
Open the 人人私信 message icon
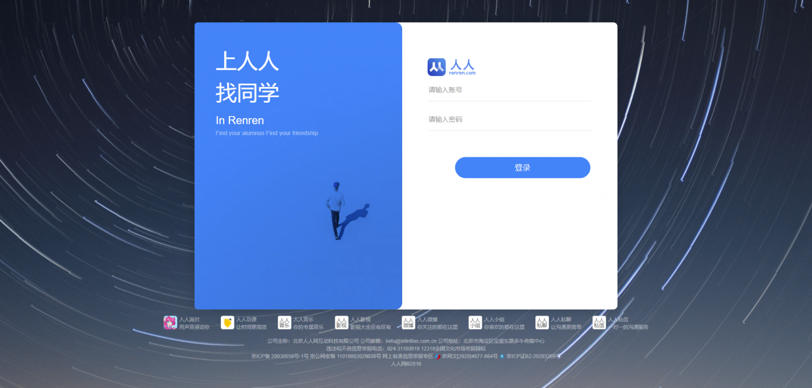[x=599, y=323]
